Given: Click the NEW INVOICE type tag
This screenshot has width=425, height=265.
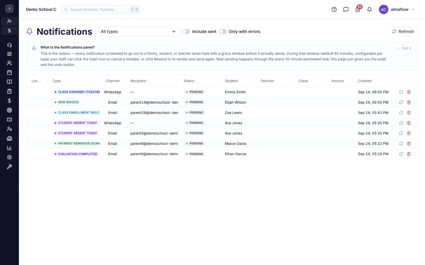Looking at the screenshot, I should click(x=66, y=102).
